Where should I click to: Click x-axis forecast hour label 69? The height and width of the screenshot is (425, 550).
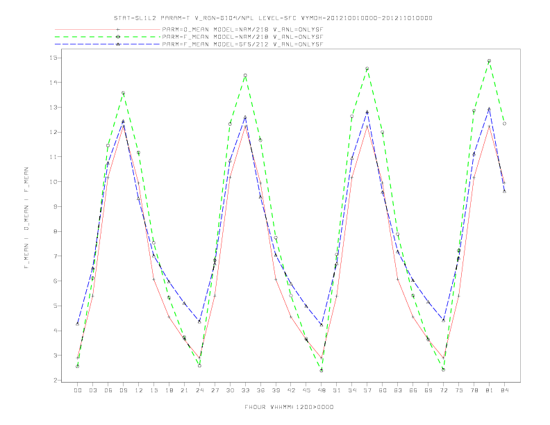click(x=428, y=390)
